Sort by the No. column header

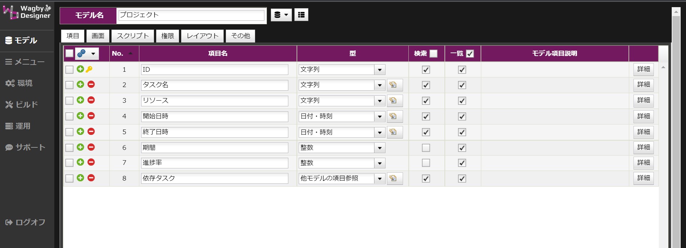coord(124,54)
